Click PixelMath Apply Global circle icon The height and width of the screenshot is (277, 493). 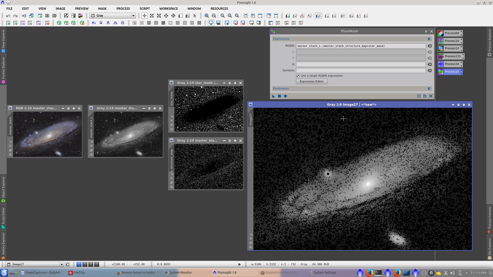pos(285,96)
